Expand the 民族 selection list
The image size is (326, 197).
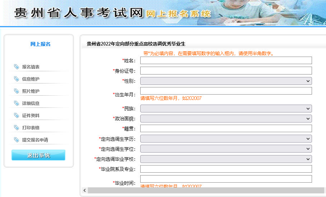click(x=226, y=109)
